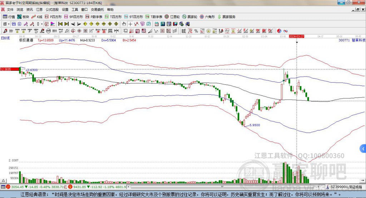366x198 pixels.
Task: Click the colored flag icon
Action: click(53, 24)
